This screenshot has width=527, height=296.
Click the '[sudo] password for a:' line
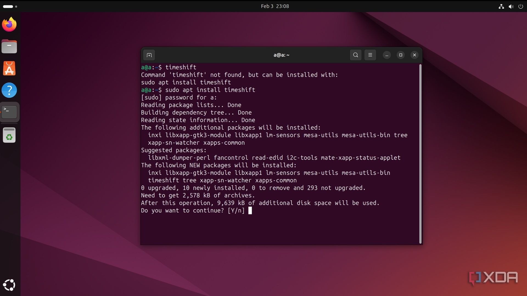pyautogui.click(x=179, y=97)
